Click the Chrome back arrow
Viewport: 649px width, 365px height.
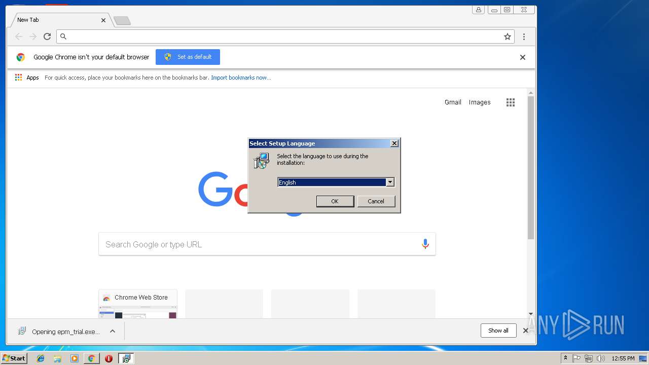tap(19, 36)
